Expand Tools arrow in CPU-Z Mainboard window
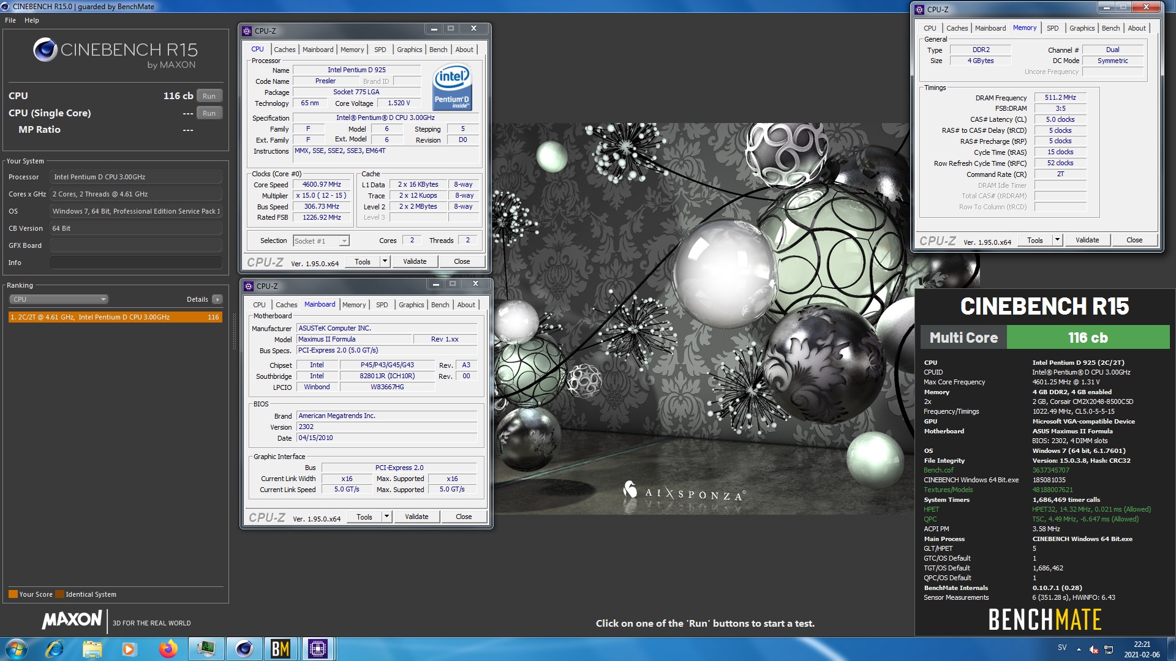Image resolution: width=1176 pixels, height=661 pixels. (x=386, y=517)
